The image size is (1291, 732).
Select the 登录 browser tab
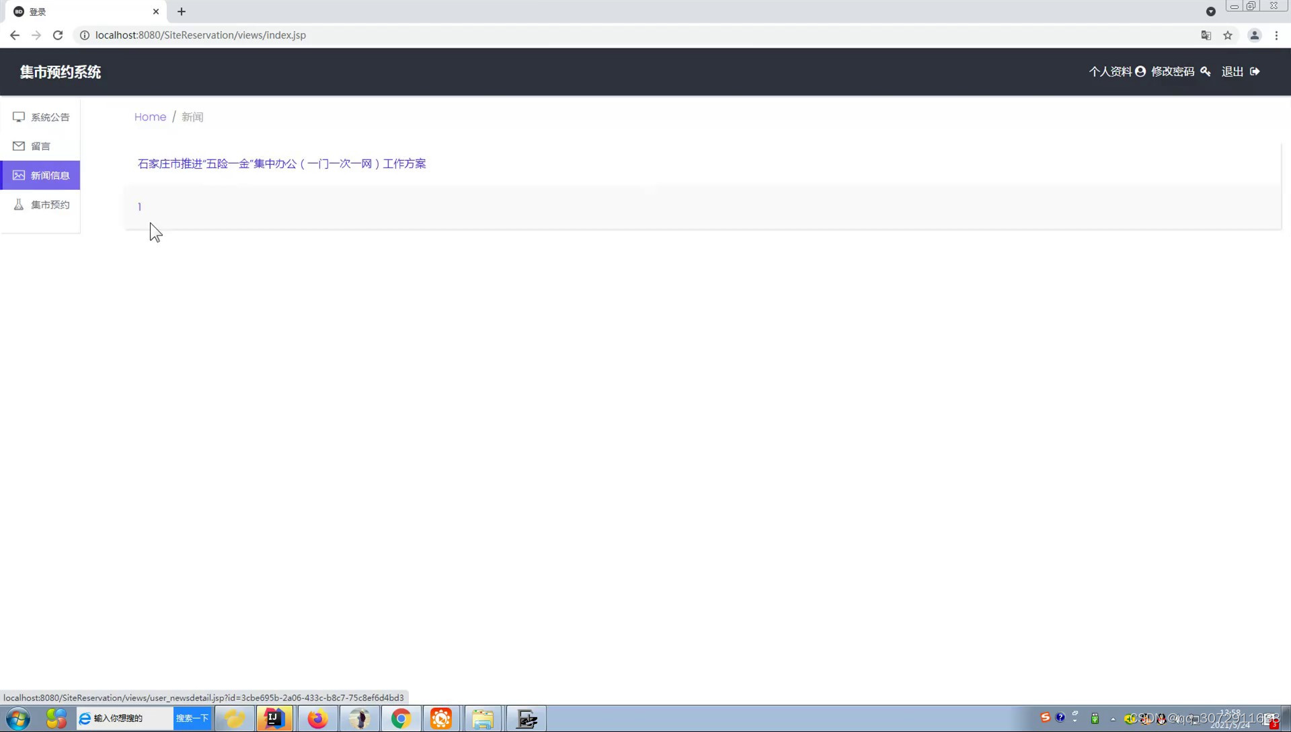click(86, 11)
